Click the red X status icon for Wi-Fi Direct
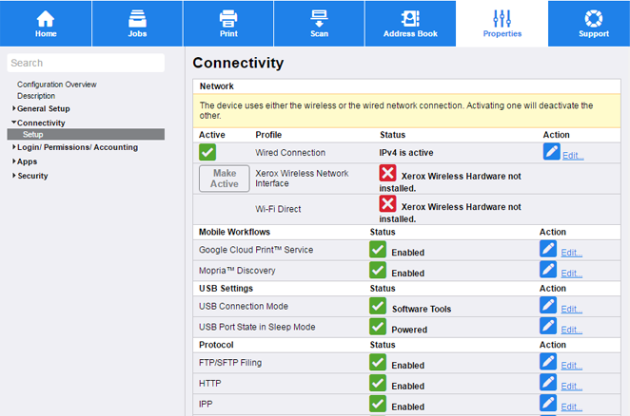630x416 pixels. coord(387,204)
